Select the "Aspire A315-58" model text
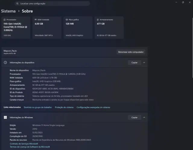The height and width of the screenshot is (150, 193). 10,53
